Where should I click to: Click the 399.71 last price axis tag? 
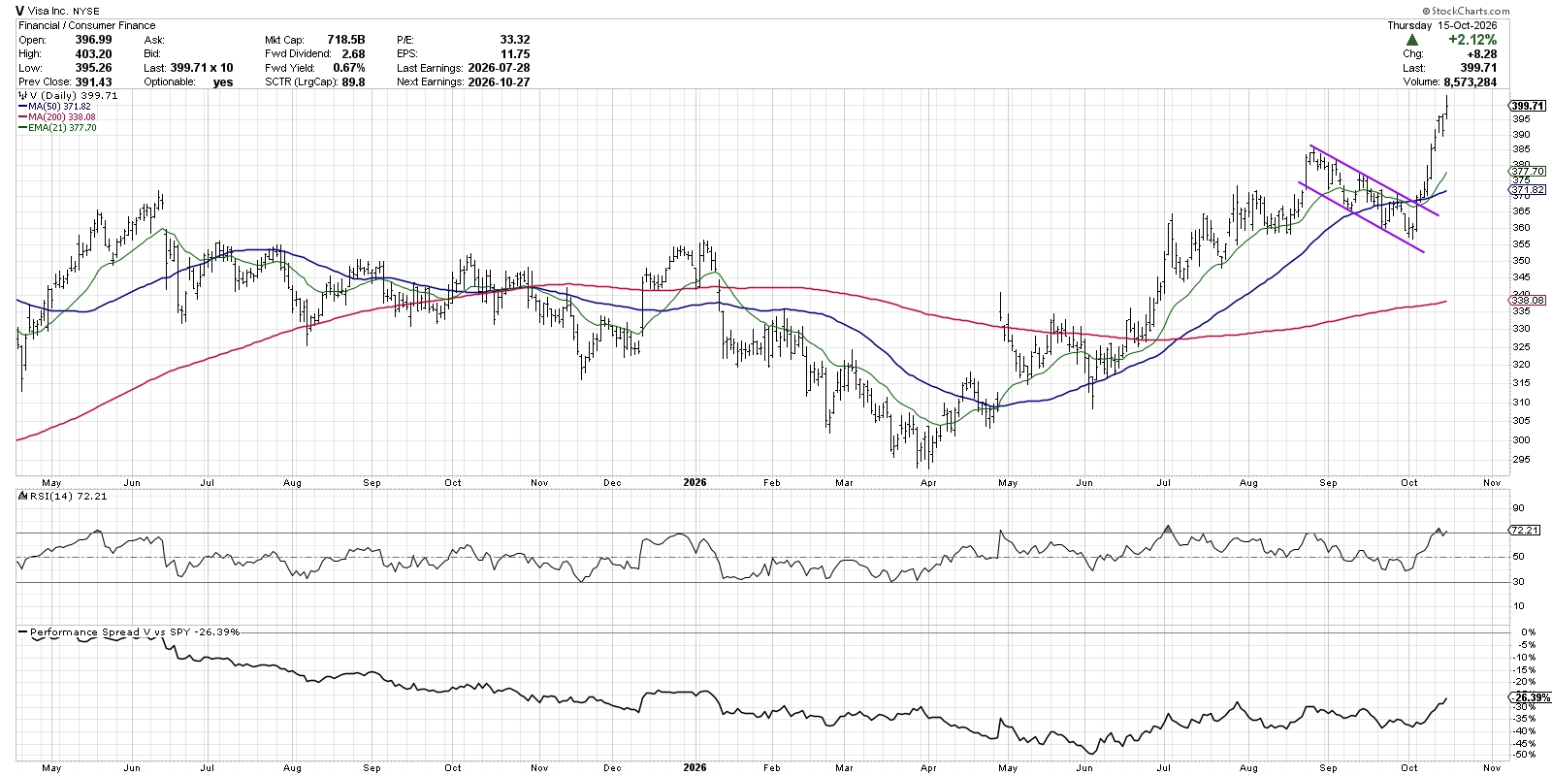point(1528,106)
